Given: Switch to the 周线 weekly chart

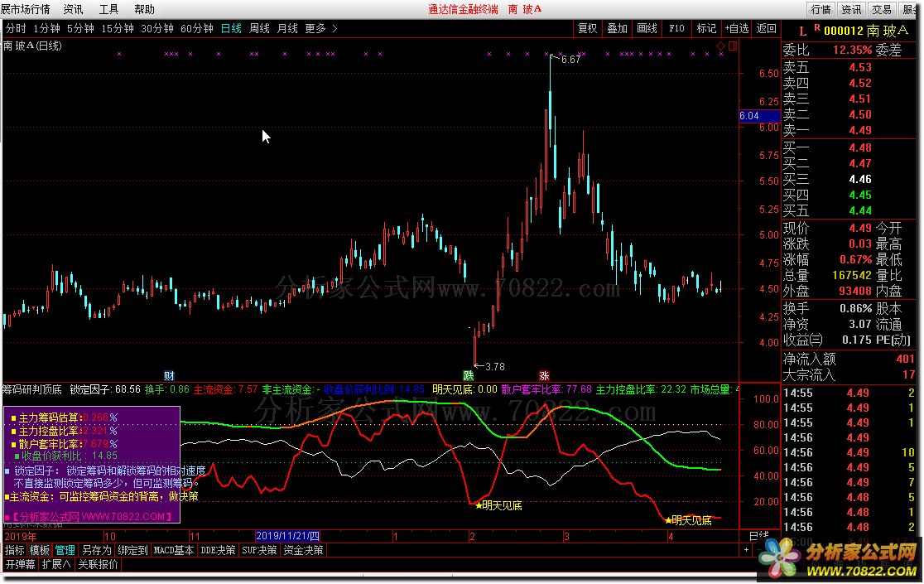Looking at the screenshot, I should [259, 28].
